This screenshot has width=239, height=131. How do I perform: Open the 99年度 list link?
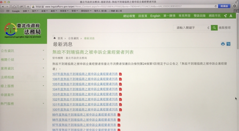coord(84,115)
